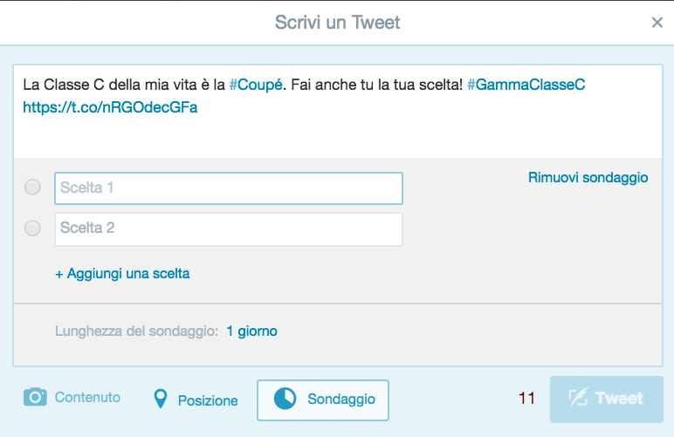Click inside the Scelta 1 field

[229, 188]
